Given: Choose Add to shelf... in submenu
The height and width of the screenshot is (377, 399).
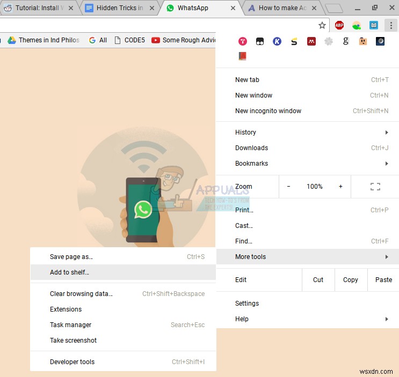Looking at the screenshot, I should pyautogui.click(x=123, y=272).
